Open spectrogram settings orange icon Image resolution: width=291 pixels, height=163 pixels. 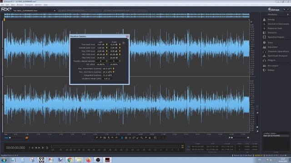click(27, 138)
